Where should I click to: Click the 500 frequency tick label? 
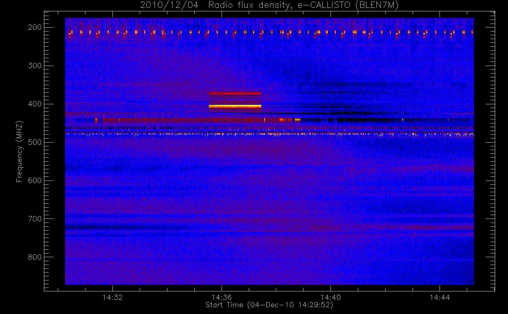pos(35,142)
